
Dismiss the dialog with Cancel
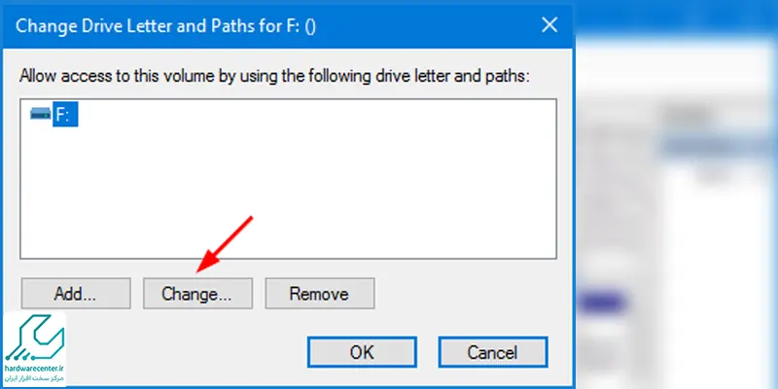493,352
